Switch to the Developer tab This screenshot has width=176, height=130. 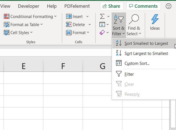(28, 6)
